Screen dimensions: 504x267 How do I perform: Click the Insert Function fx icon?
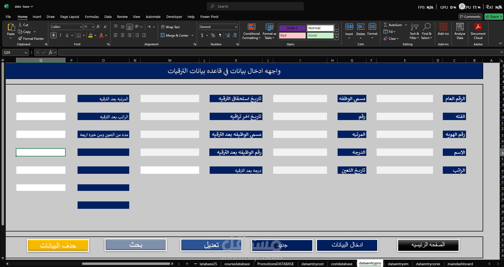[51, 52]
